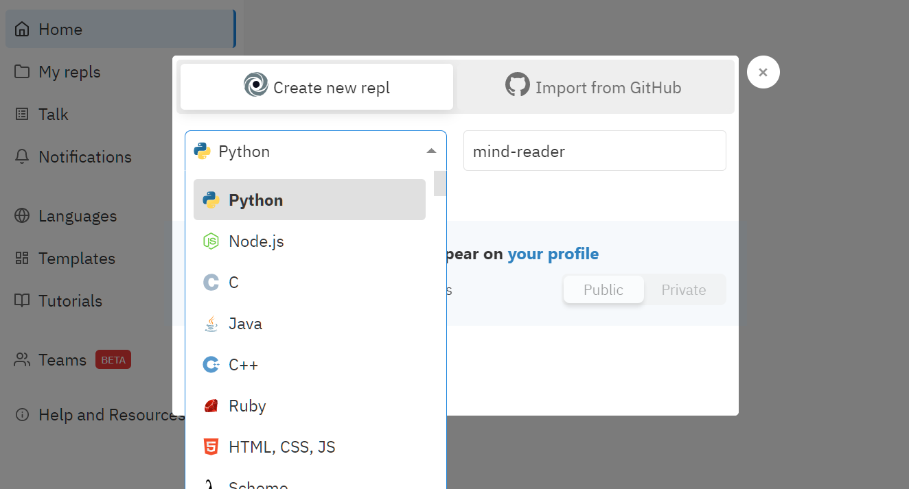This screenshot has height=489, width=909.
Task: Click the My repls folder icon
Action: pos(22,72)
